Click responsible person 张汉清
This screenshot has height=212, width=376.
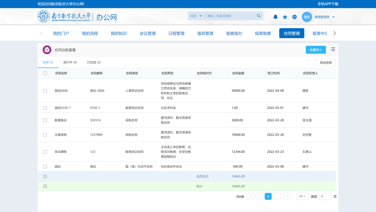point(307,120)
